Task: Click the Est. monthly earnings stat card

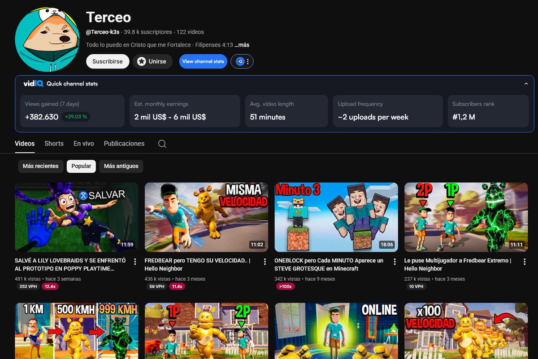Action: click(185, 111)
